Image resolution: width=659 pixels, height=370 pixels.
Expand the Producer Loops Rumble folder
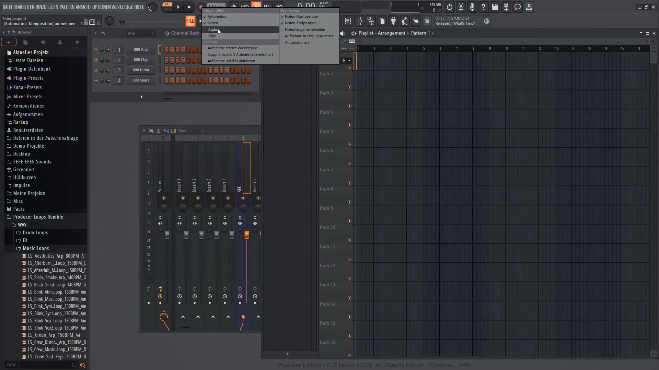tap(38, 217)
